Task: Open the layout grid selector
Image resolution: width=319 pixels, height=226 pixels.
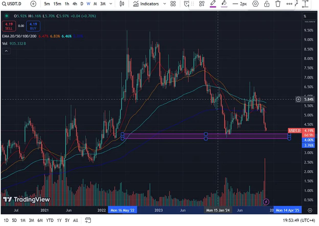Action: click(173, 4)
